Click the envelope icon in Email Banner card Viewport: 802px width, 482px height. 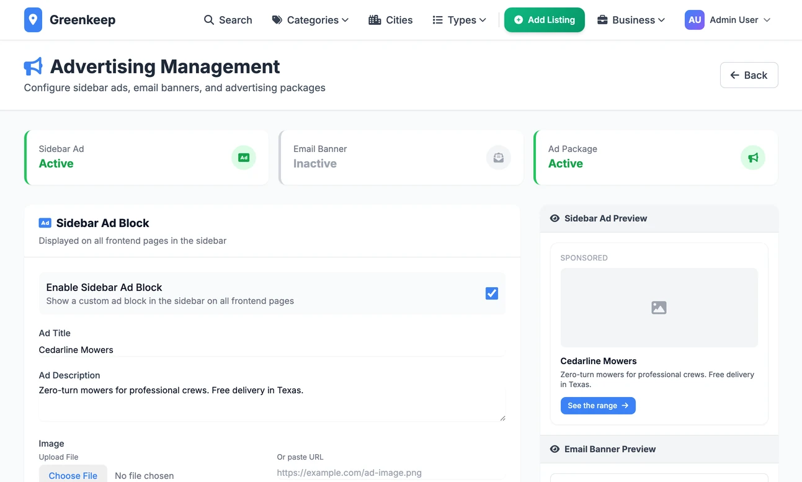tap(499, 158)
